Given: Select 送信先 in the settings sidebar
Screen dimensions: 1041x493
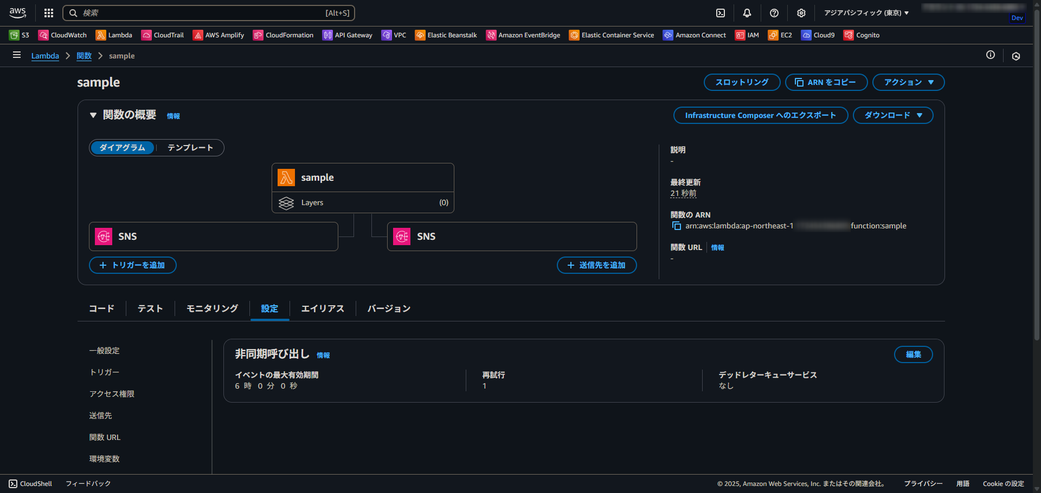Looking at the screenshot, I should click(x=101, y=416).
